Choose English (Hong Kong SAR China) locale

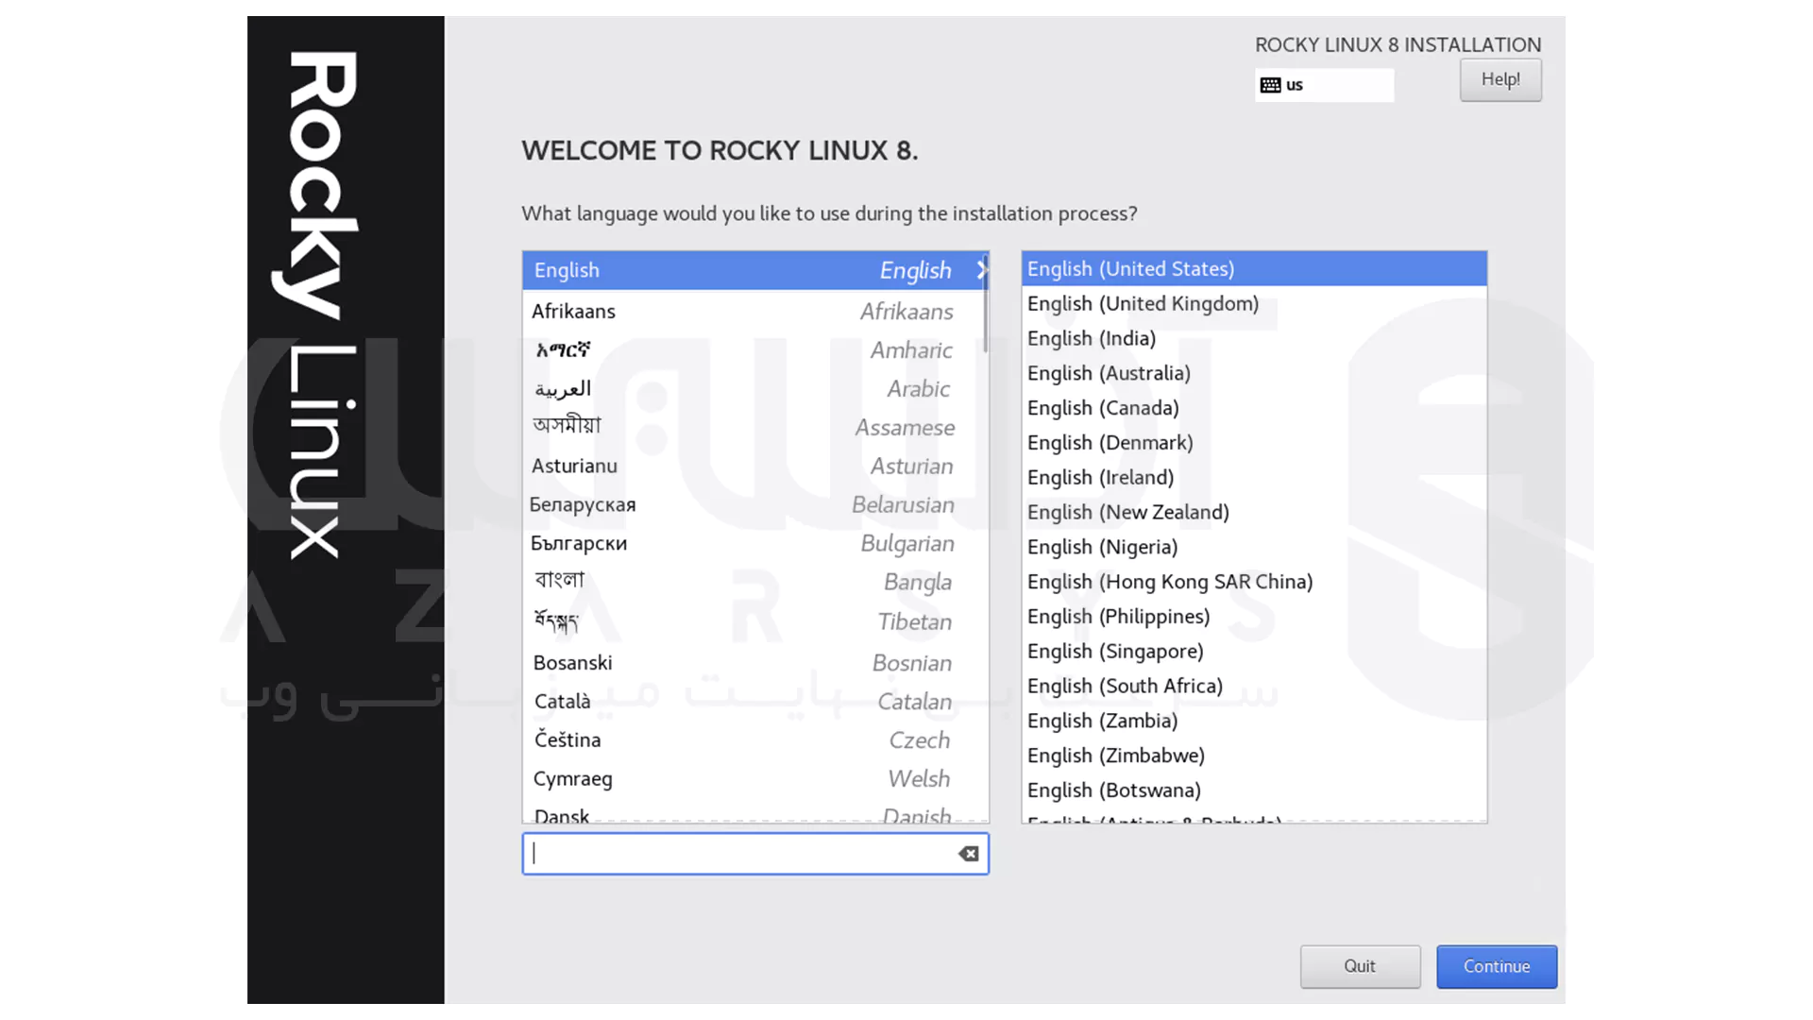1254,582
